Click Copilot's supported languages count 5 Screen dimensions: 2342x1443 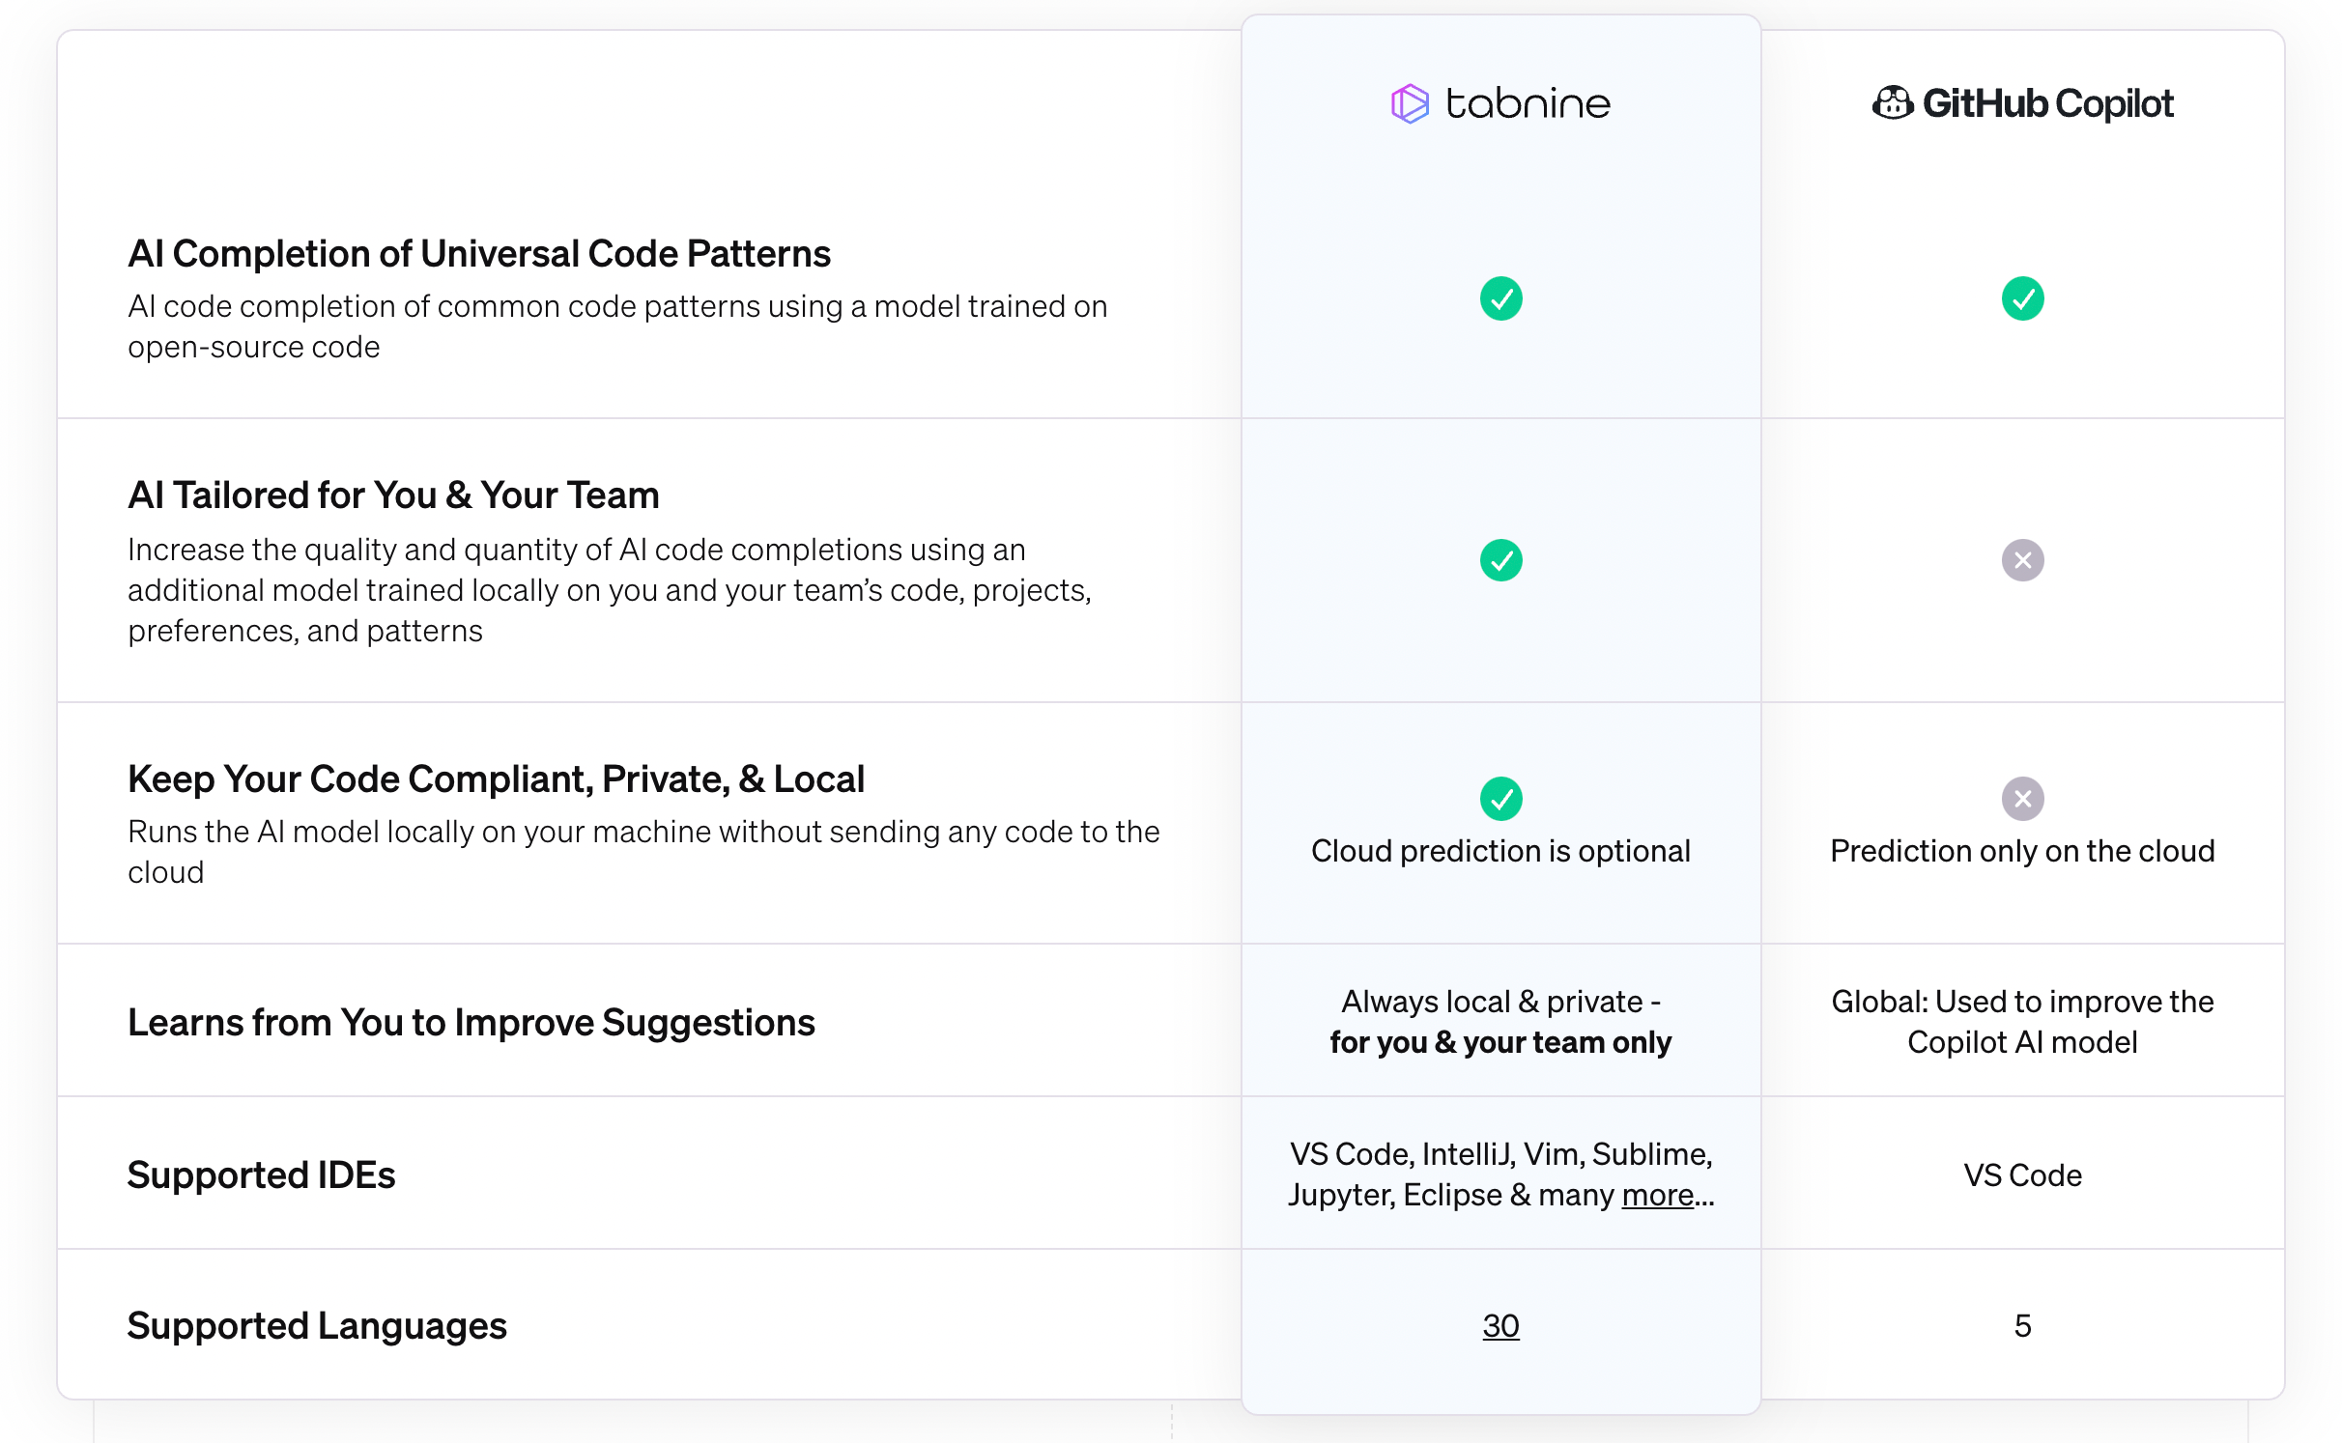click(x=2022, y=1326)
